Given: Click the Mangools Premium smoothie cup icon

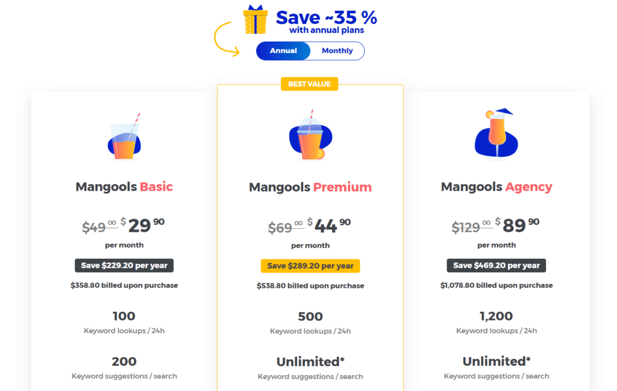Looking at the screenshot, I should coord(310,135).
